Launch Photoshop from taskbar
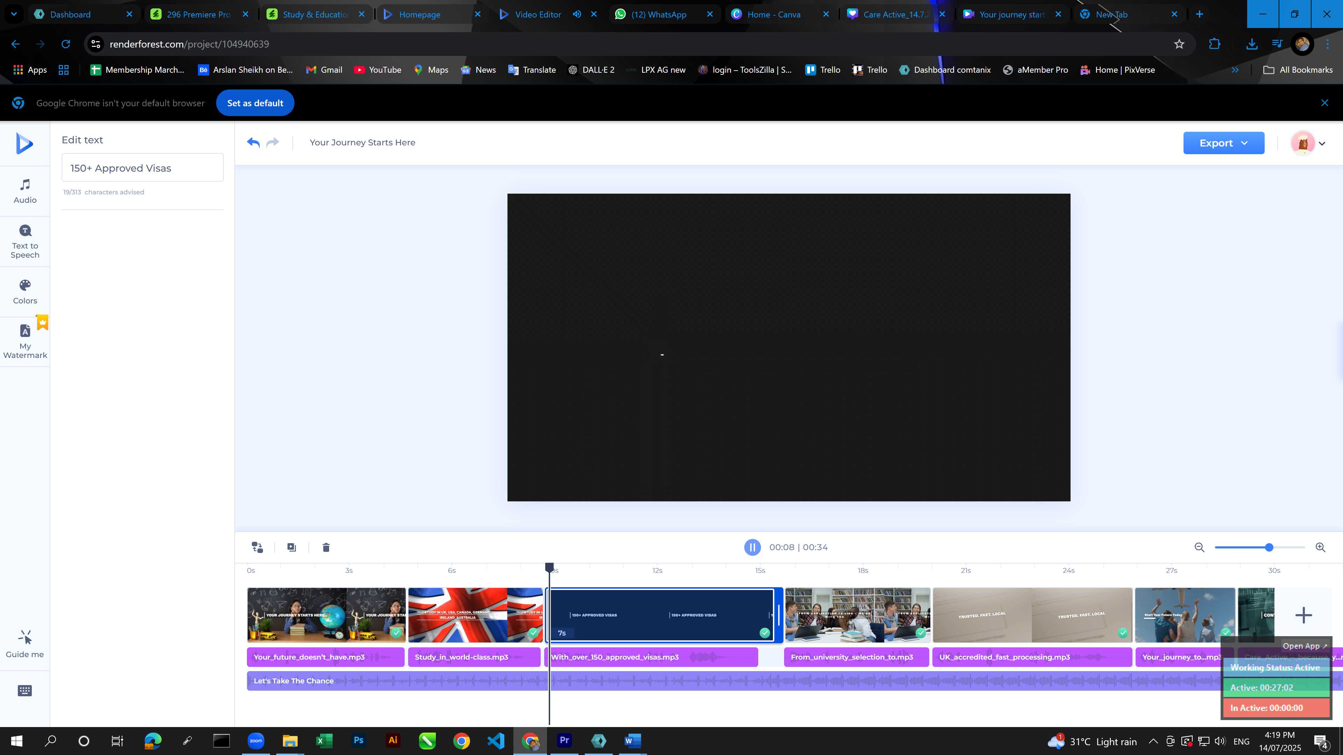 coord(359,740)
